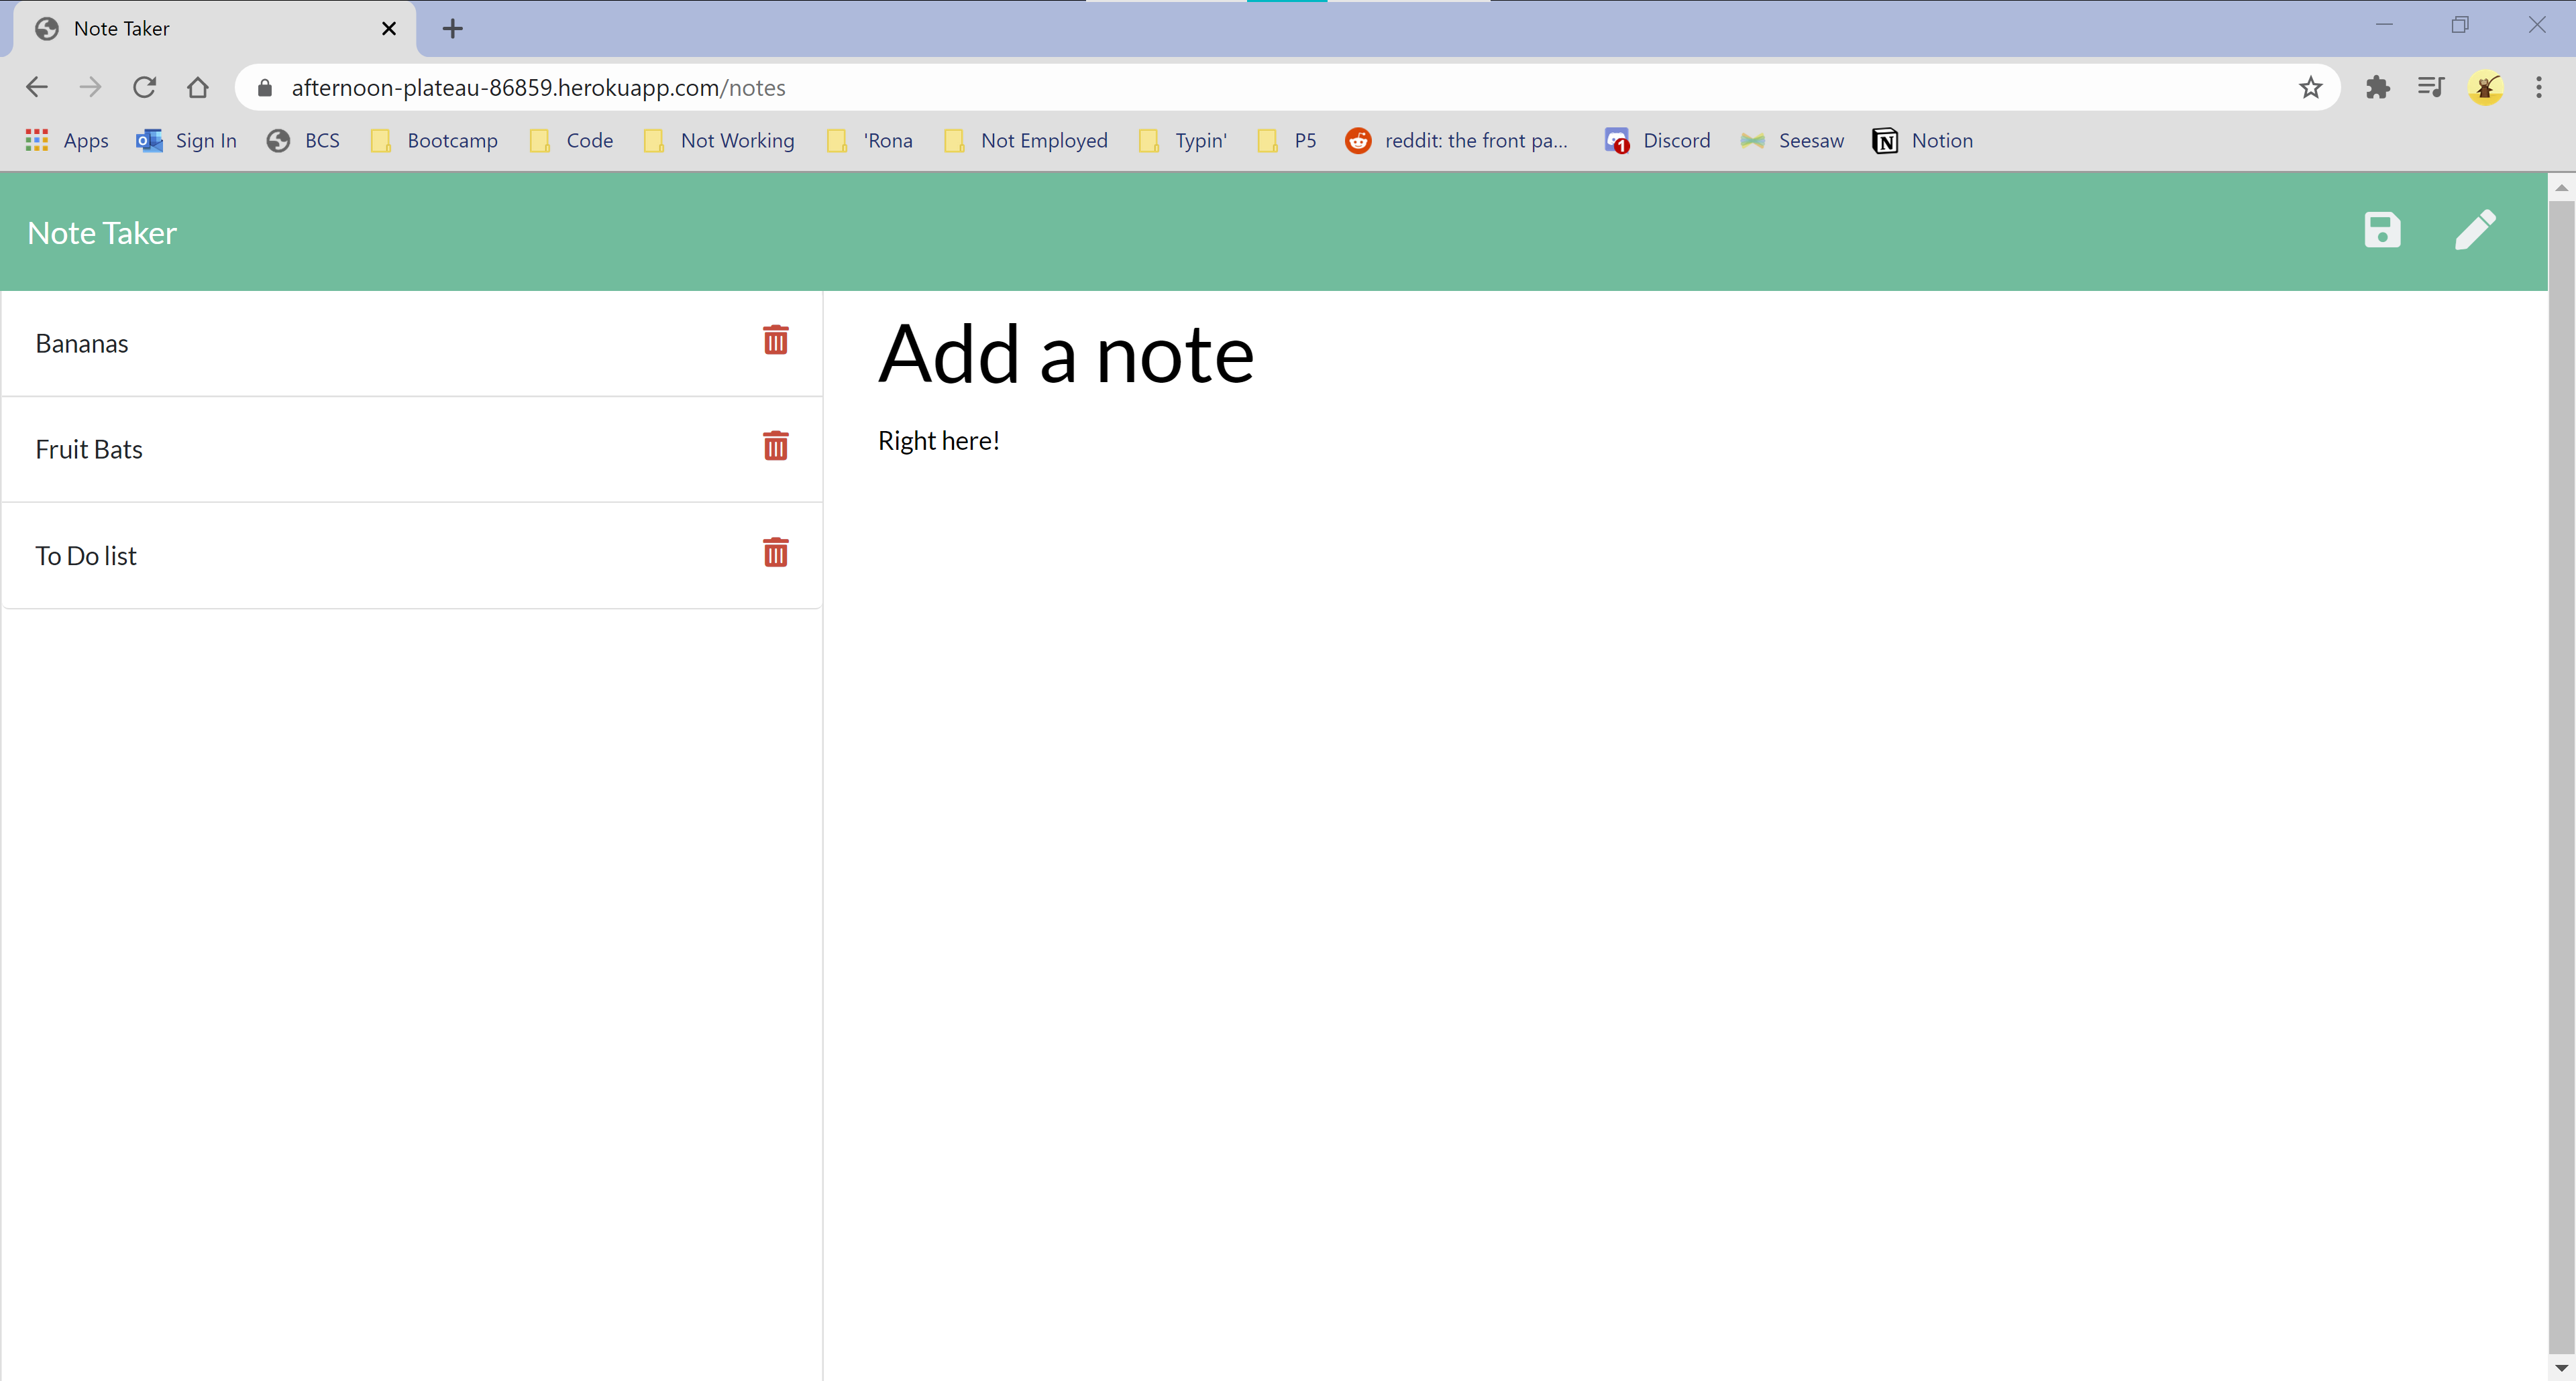Click the save note floppy icon
Viewport: 2576px width, 1381px height.
coord(2381,231)
